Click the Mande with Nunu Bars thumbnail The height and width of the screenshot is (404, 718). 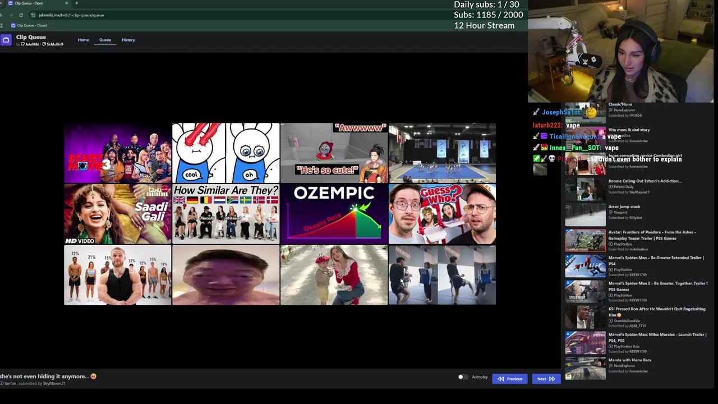[x=585, y=368]
